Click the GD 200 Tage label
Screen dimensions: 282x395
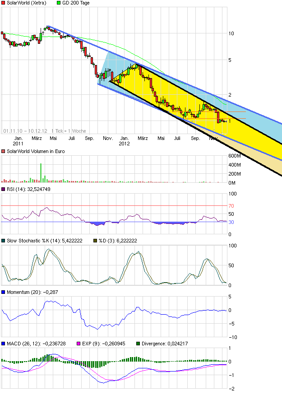(x=76, y=3)
